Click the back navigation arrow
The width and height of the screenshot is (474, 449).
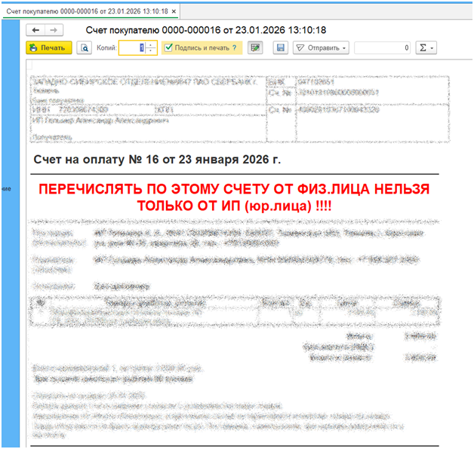click(x=35, y=30)
